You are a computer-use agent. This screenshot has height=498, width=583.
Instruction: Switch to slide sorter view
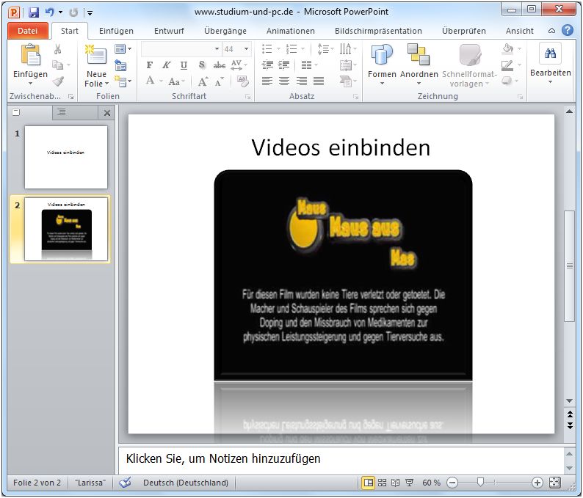click(x=382, y=483)
